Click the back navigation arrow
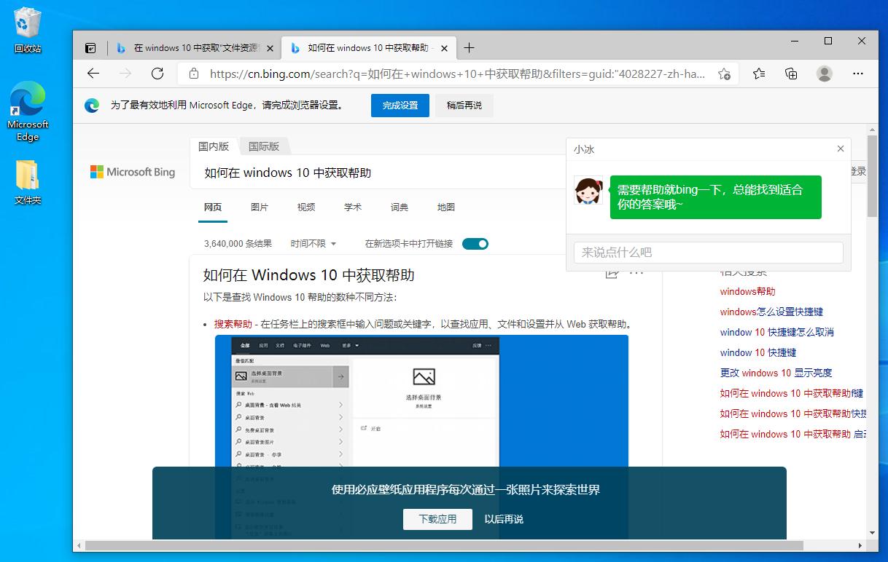 [92, 74]
